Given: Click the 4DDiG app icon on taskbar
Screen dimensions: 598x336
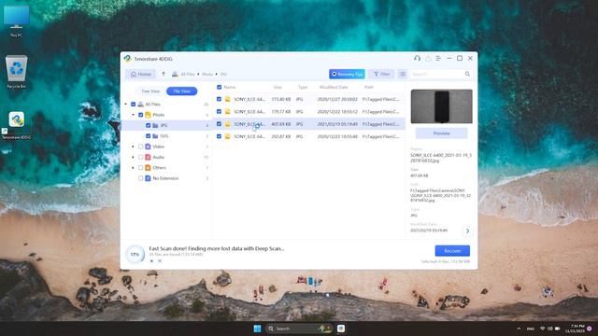Looking at the screenshot, I should point(341,329).
